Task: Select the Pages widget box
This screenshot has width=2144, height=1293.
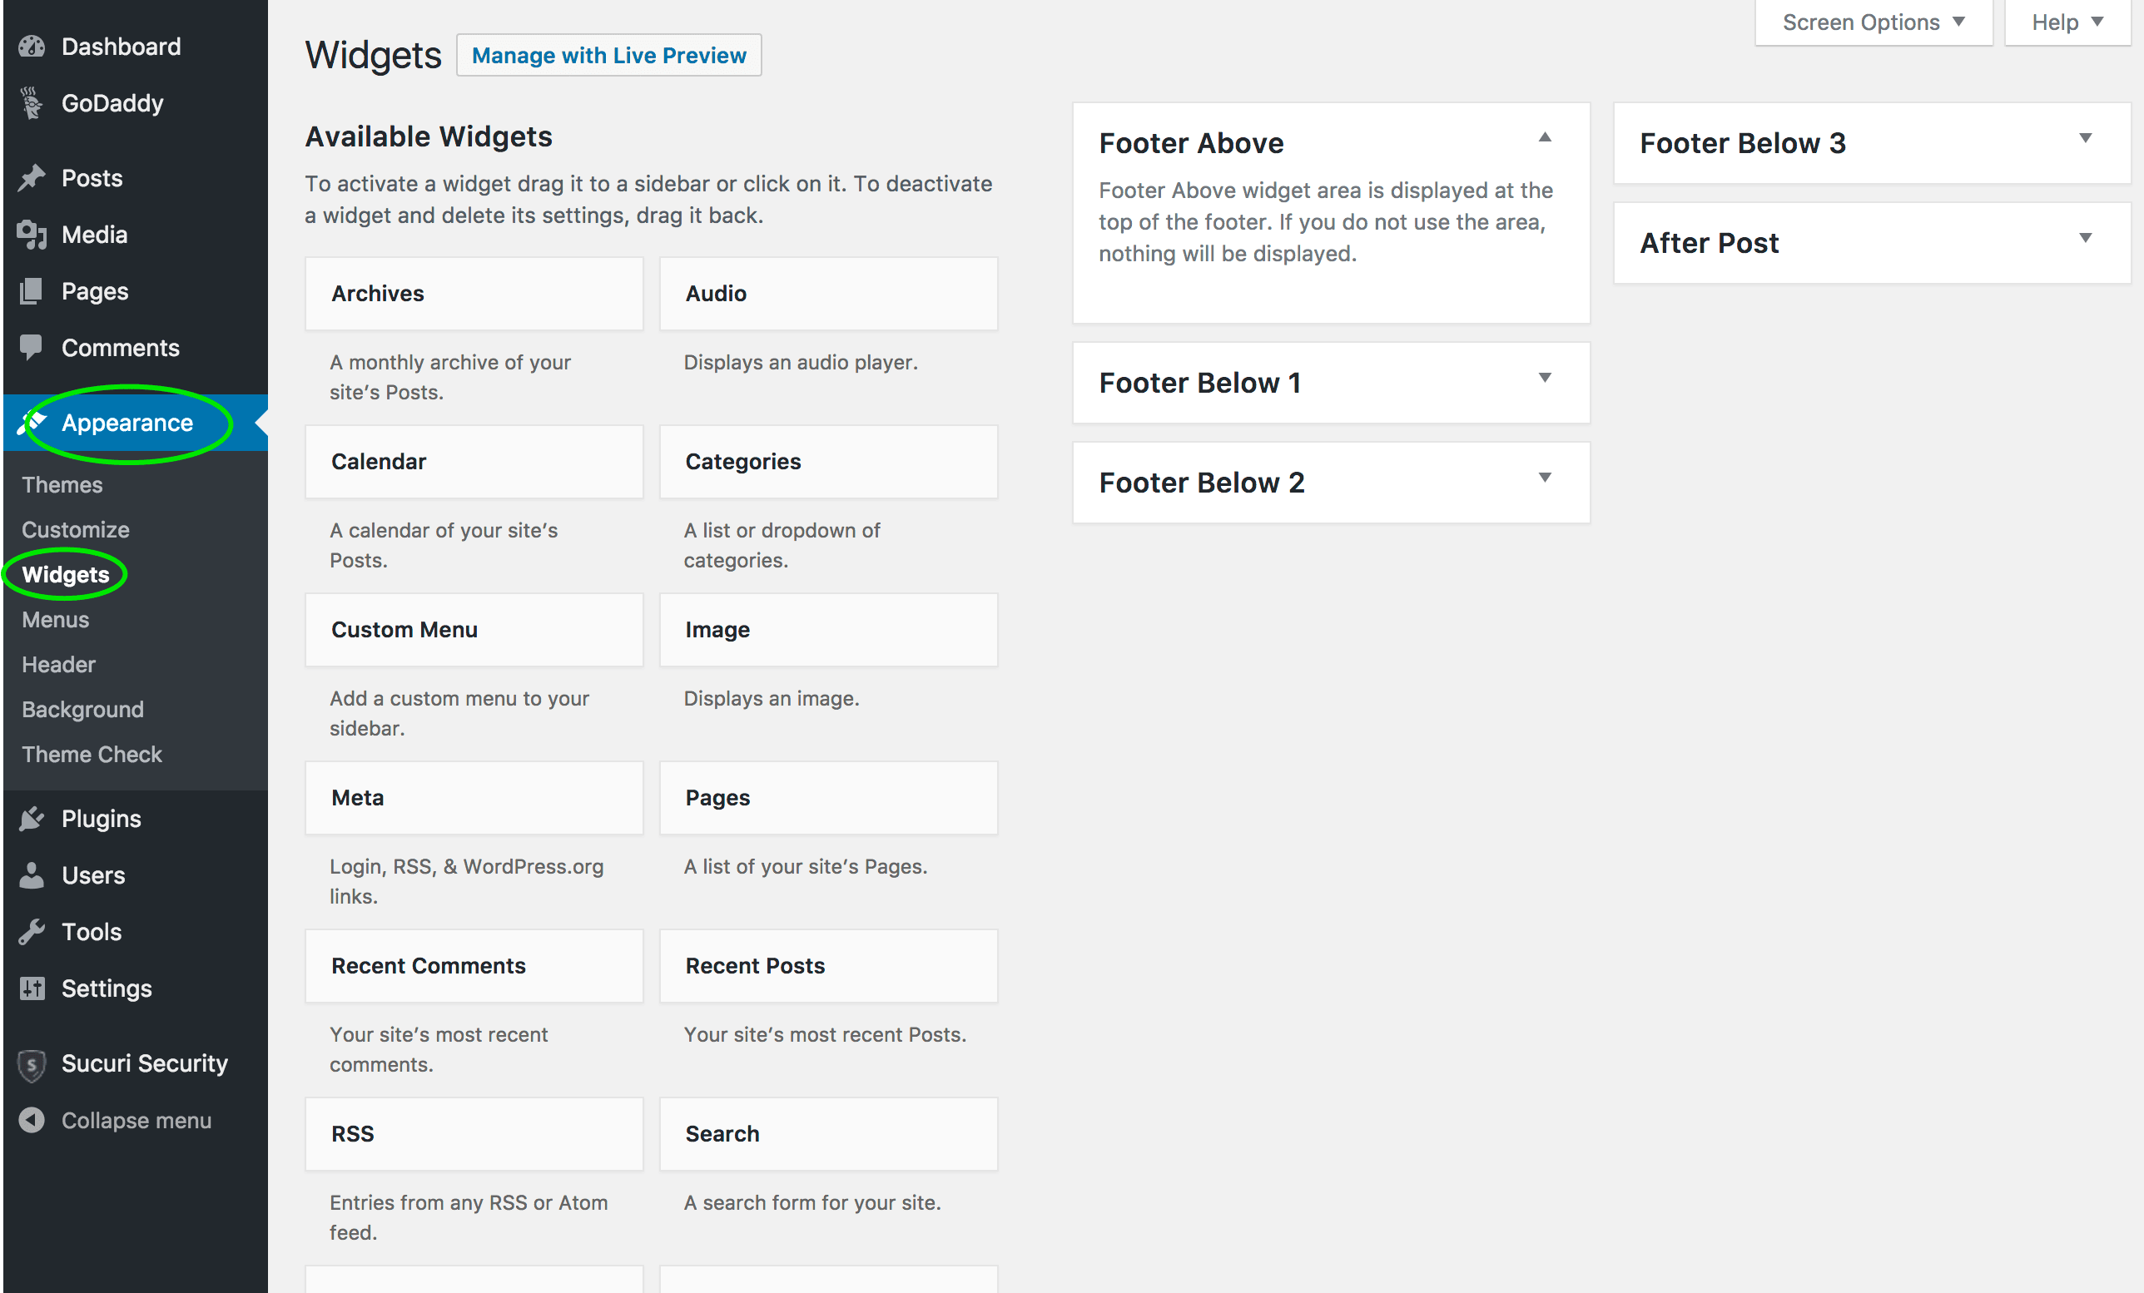Action: click(828, 797)
